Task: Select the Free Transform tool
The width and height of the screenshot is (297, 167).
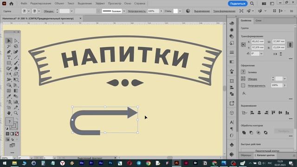Action: pyautogui.click(x=16, y=79)
